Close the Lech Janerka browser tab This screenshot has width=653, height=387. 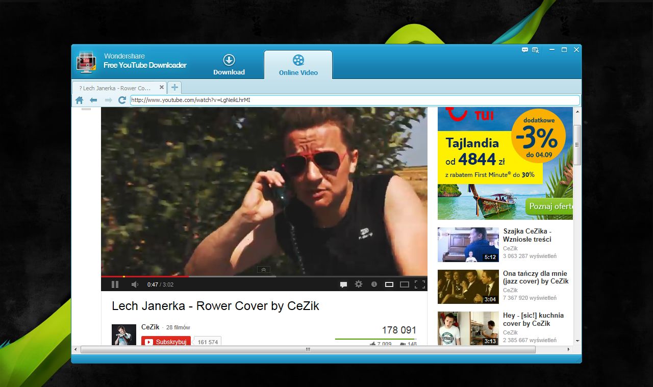(162, 88)
